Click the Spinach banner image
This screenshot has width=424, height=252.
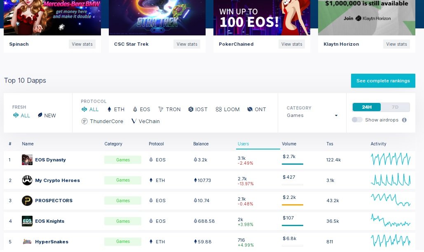point(52,18)
